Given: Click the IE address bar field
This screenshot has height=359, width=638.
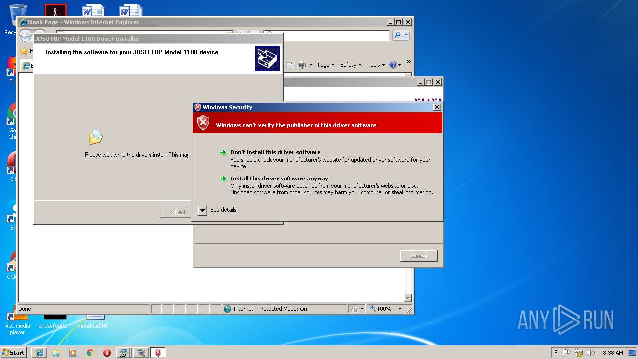Looking at the screenshot, I should click(145, 33).
